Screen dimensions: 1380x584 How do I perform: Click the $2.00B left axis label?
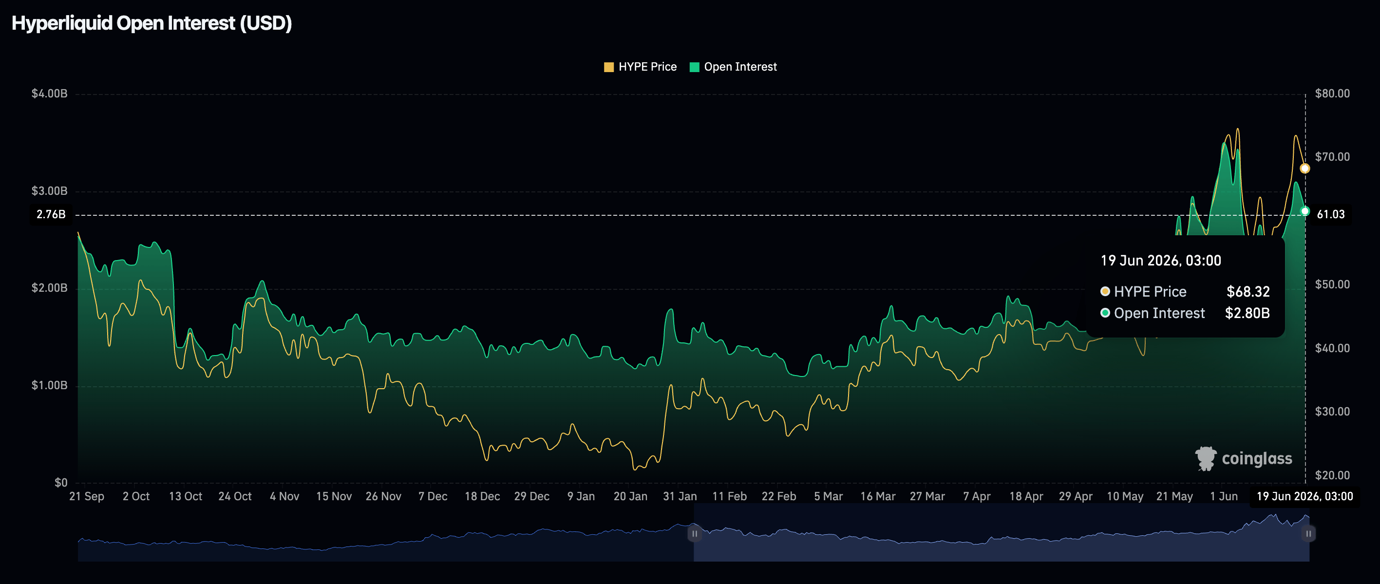tap(49, 288)
